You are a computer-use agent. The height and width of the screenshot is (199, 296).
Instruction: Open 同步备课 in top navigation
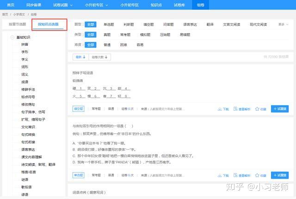34,5
